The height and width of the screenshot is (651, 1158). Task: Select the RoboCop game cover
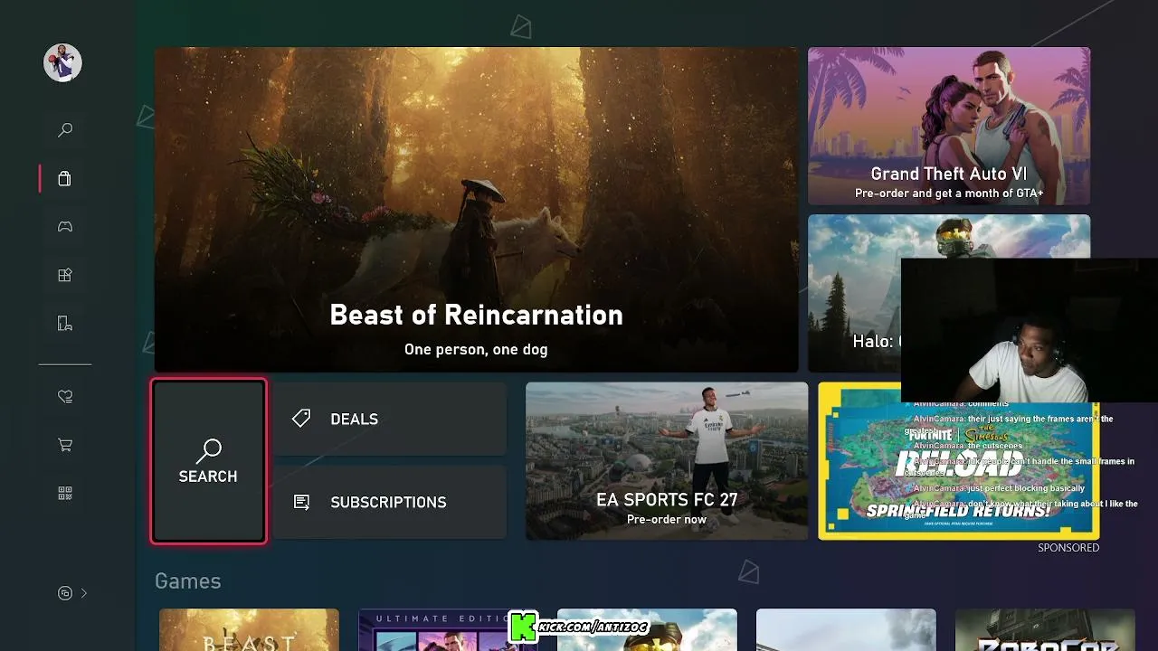pyautogui.click(x=1045, y=630)
